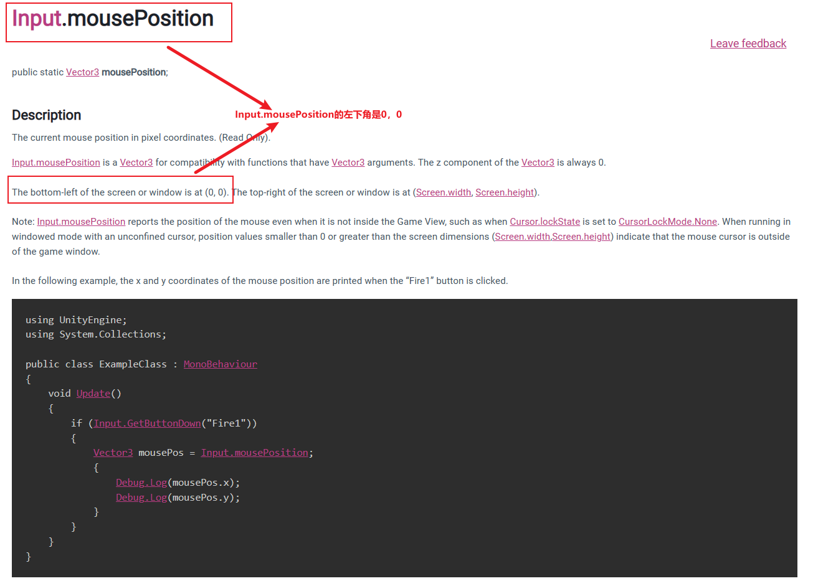The image size is (813, 586).
Task: Click Input.mousePosition link in the code assignment
Action: coord(255,453)
